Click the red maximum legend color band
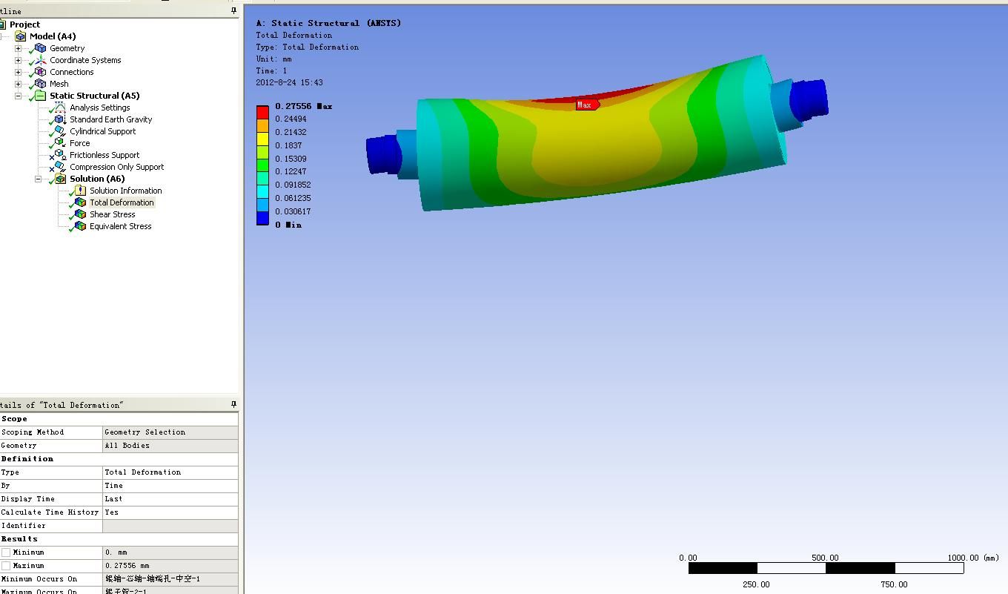The image size is (1008, 594). point(262,112)
